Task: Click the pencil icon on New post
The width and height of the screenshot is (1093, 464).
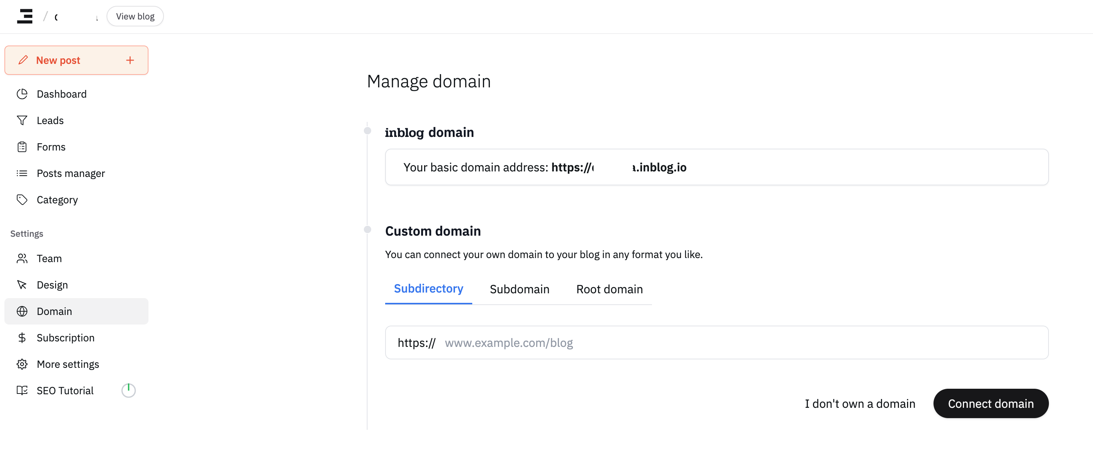Action: tap(23, 60)
